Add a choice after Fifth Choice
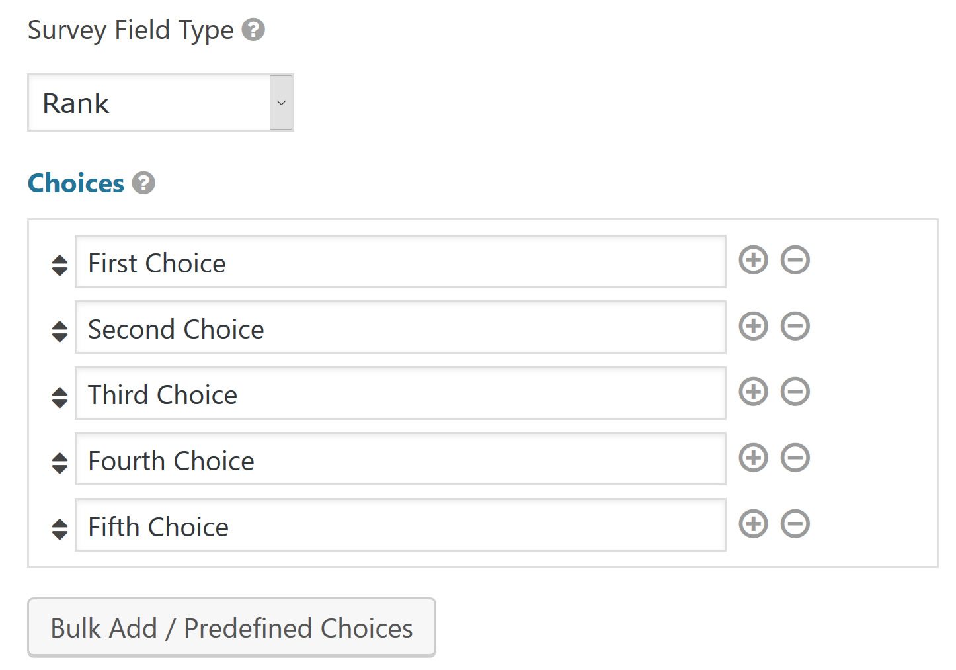Image resolution: width=956 pixels, height=670 pixels. tap(753, 524)
